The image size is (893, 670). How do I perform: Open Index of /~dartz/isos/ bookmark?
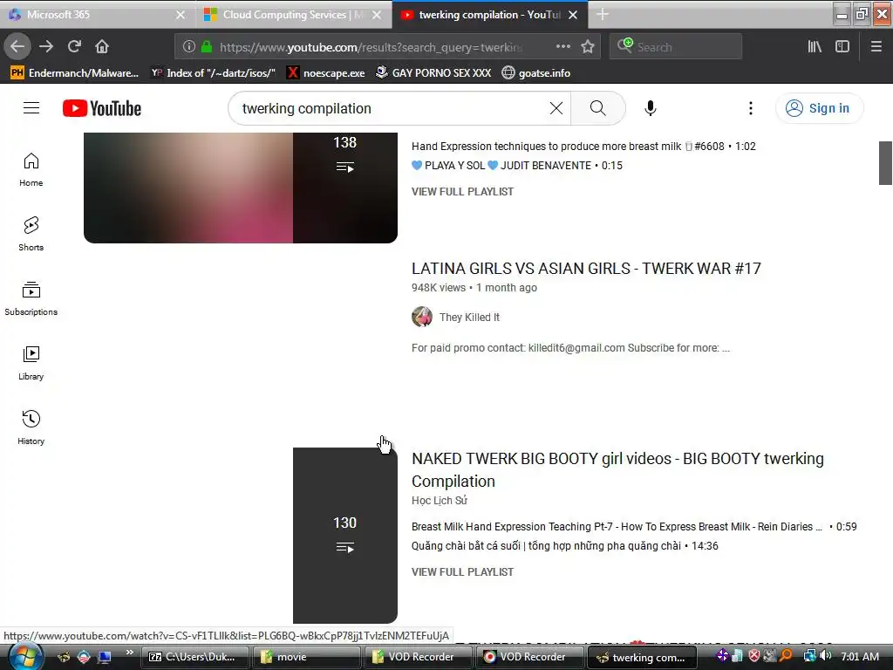point(213,73)
